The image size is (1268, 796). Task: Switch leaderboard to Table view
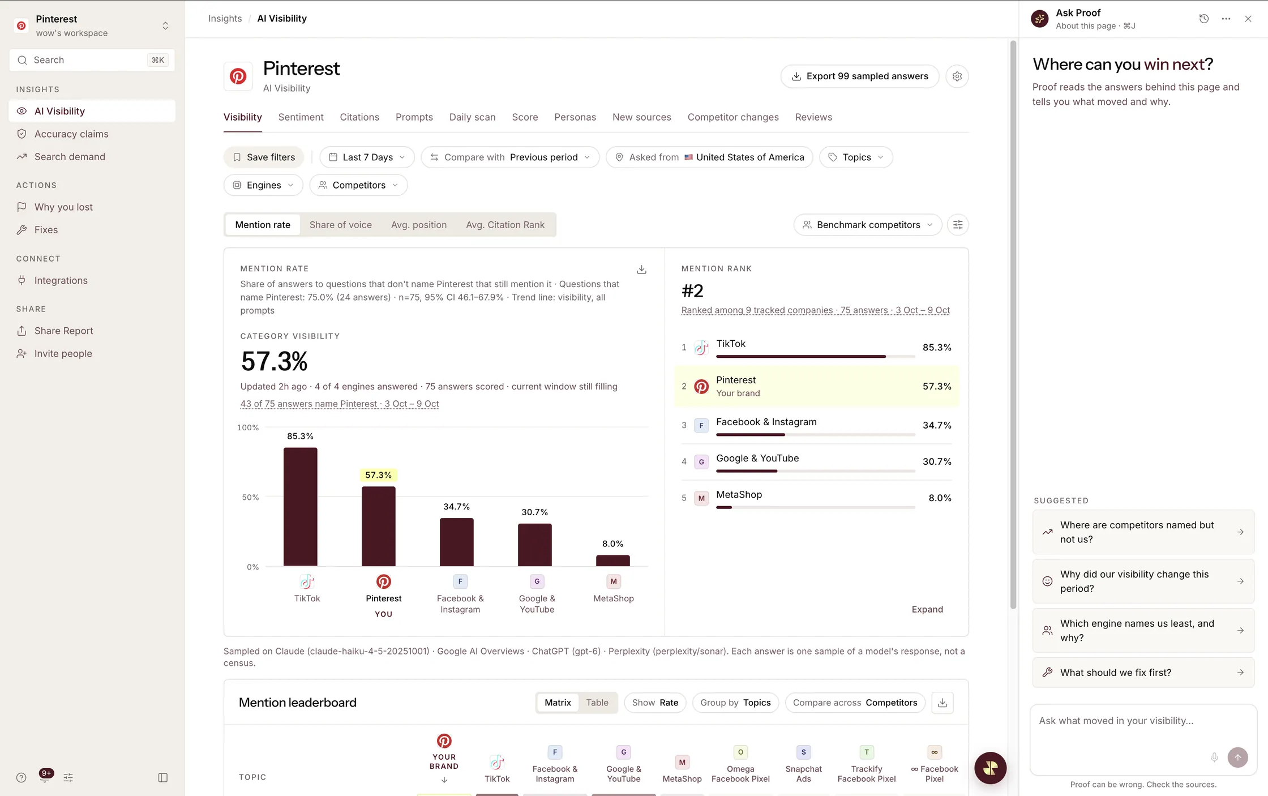597,703
